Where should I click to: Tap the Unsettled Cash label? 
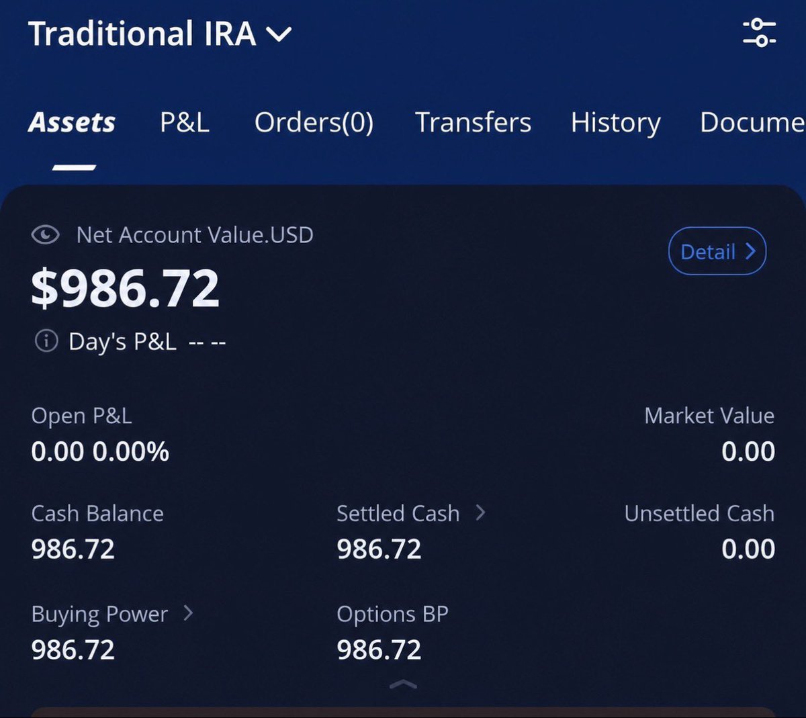click(x=699, y=514)
